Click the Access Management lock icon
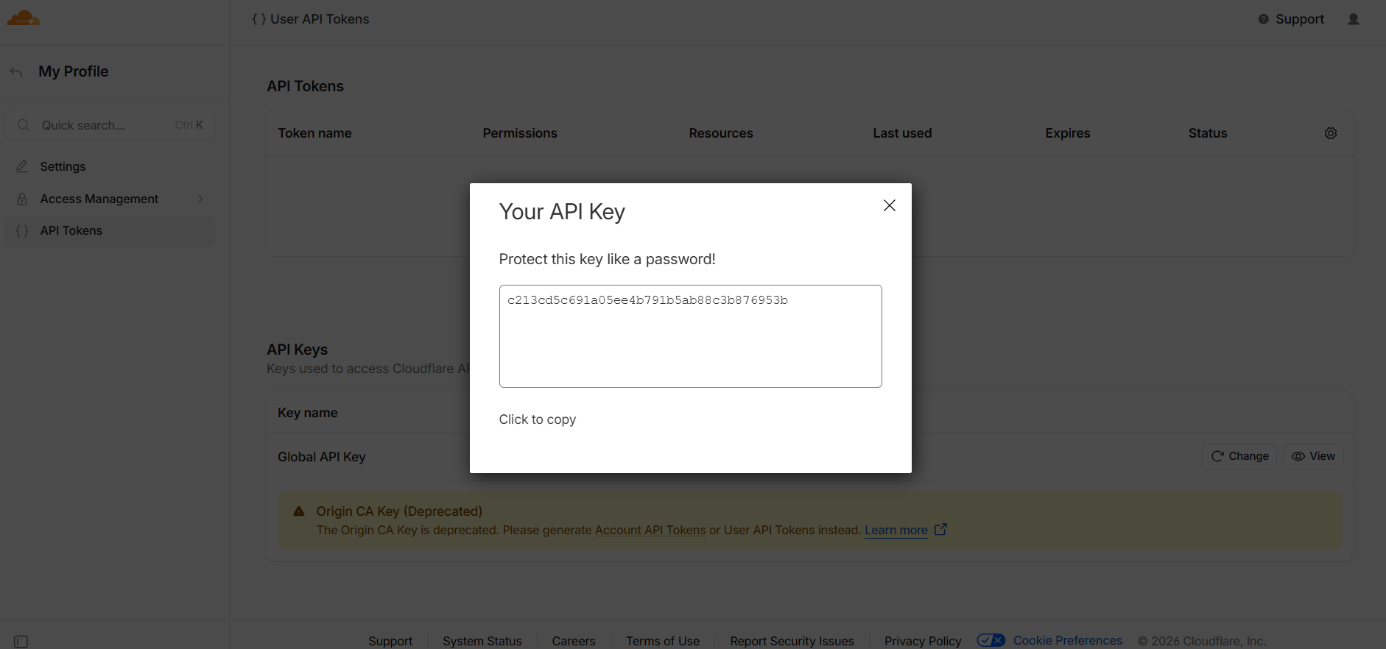 coord(22,199)
